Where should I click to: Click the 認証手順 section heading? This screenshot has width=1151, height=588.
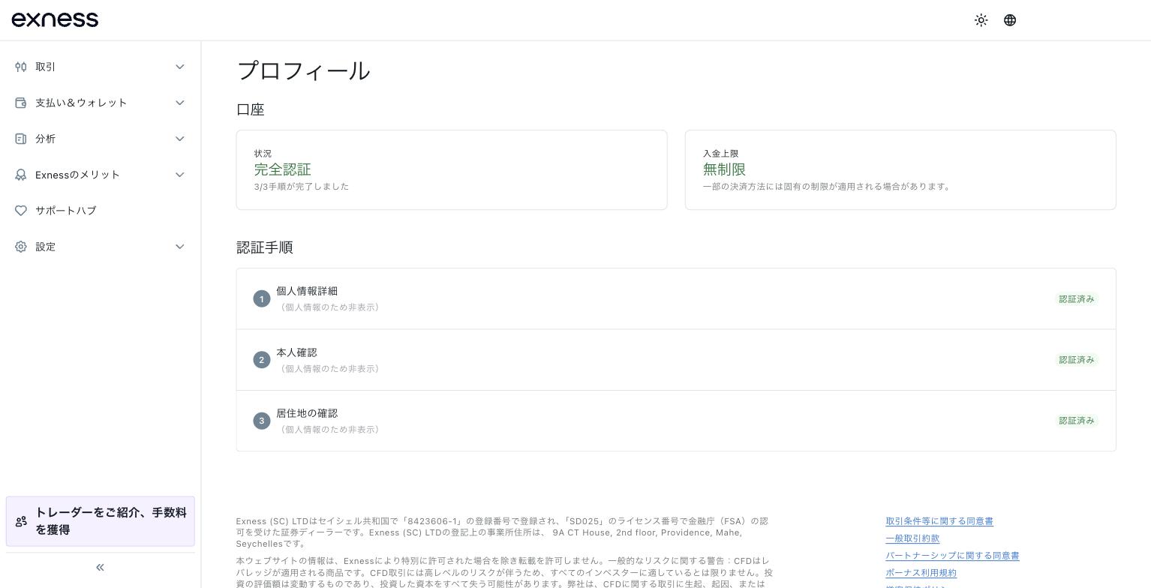pos(264,247)
